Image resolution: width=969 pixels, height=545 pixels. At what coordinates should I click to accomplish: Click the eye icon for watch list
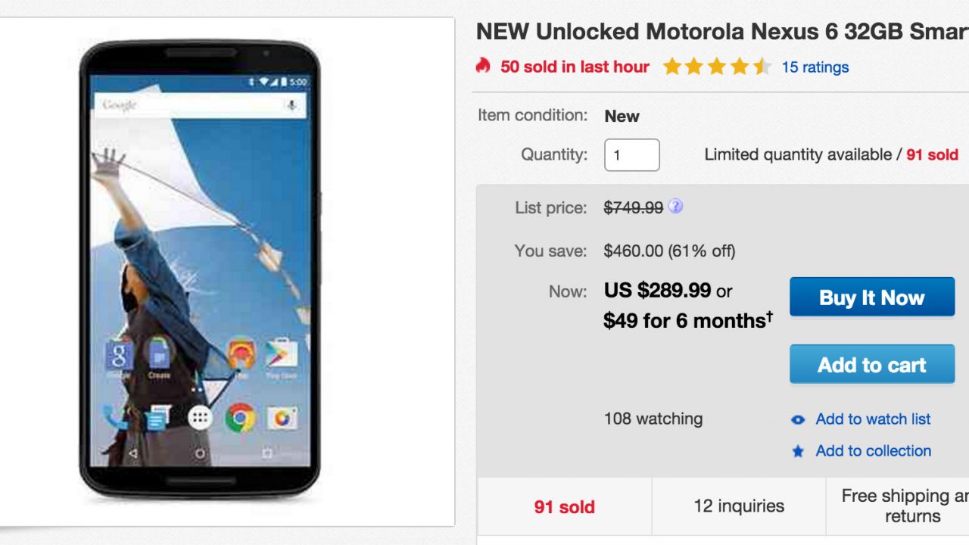(798, 419)
